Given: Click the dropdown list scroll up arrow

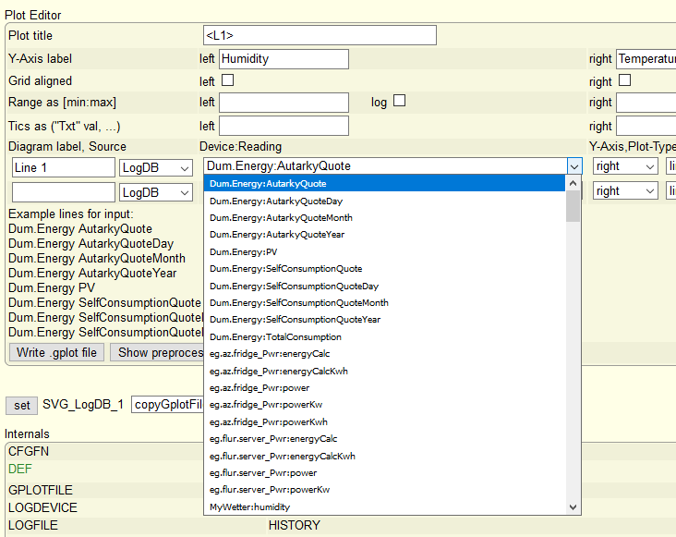Looking at the screenshot, I should point(573,183).
